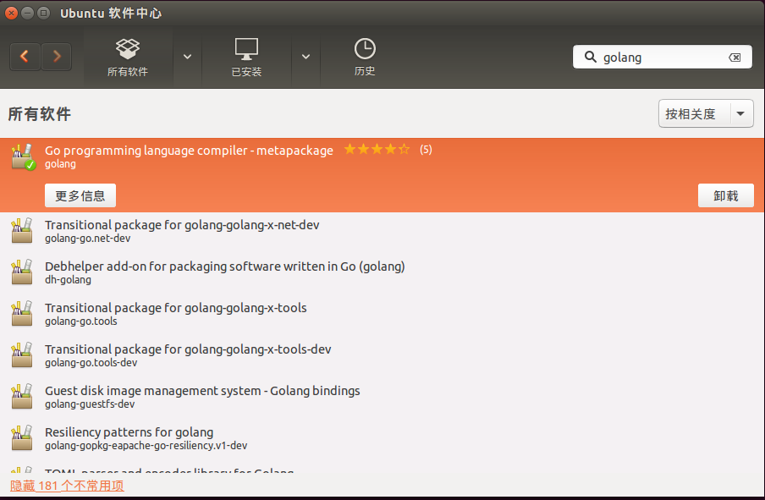
Task: Open the 历史 history view
Action: coord(365,58)
